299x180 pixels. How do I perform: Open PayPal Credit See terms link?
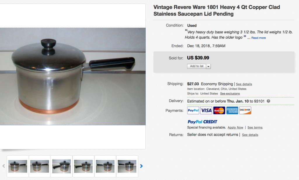[x=255, y=128]
